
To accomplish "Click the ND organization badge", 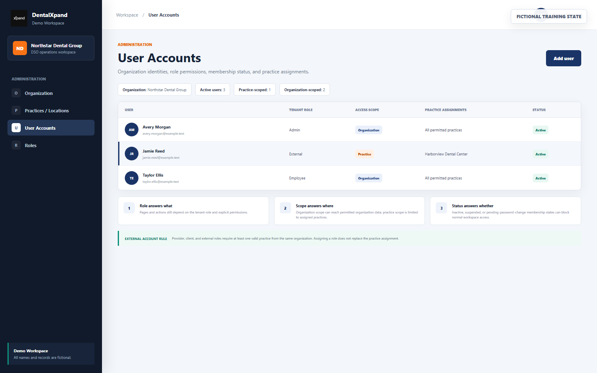I will coord(20,48).
